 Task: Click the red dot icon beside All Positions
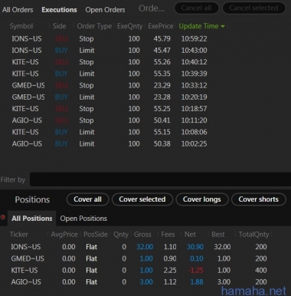tap(3, 217)
